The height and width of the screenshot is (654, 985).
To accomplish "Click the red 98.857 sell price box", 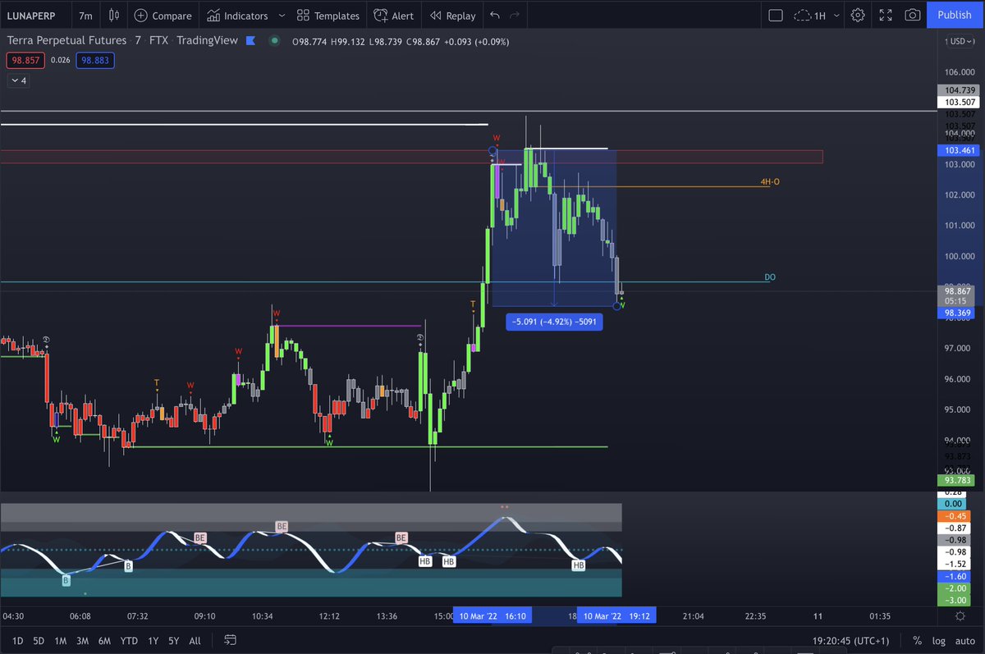I will (25, 60).
